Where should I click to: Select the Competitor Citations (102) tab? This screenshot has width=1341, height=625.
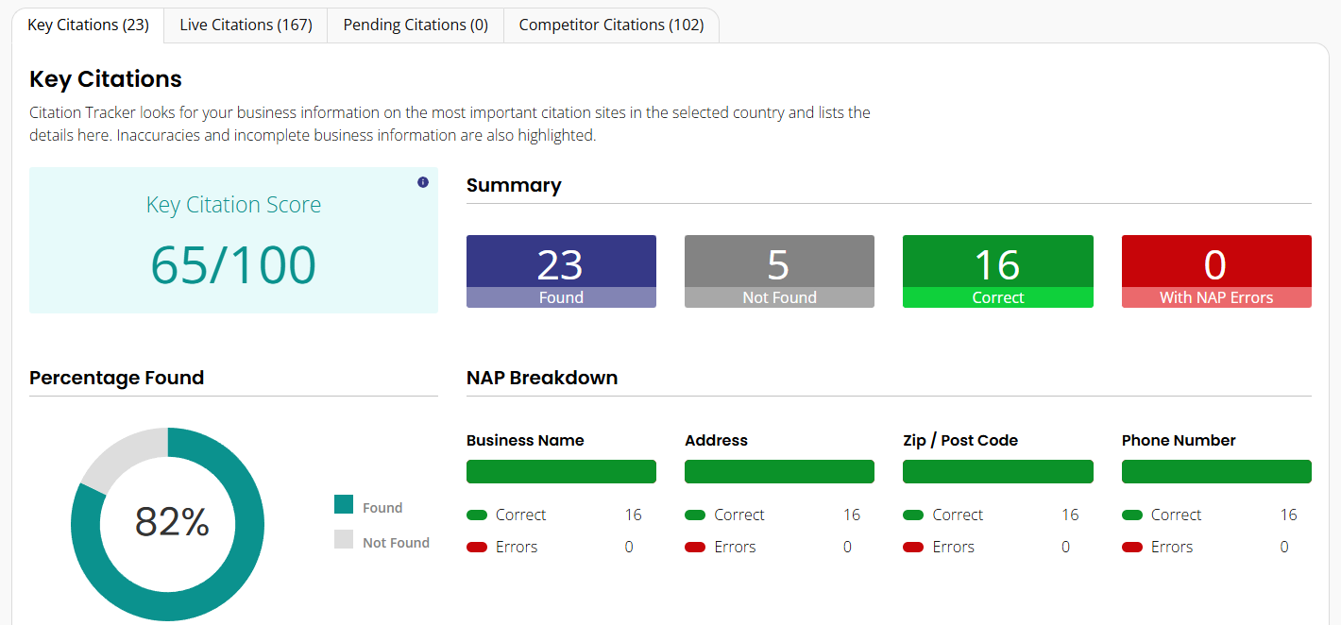point(611,25)
